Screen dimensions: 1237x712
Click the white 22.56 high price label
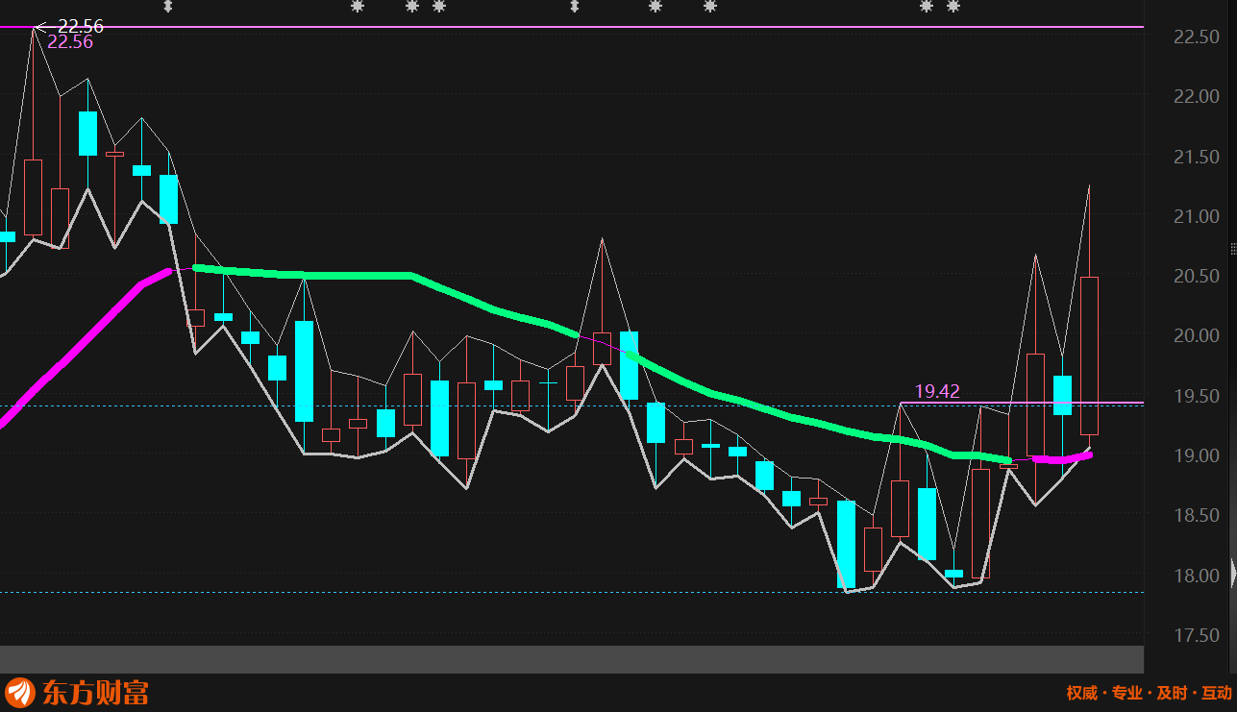pos(80,26)
